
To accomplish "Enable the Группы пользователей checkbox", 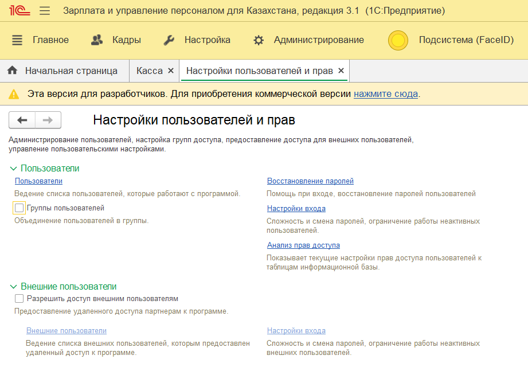I will [x=19, y=208].
